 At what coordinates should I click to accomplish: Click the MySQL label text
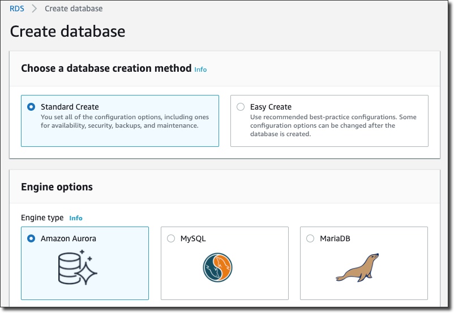(193, 238)
